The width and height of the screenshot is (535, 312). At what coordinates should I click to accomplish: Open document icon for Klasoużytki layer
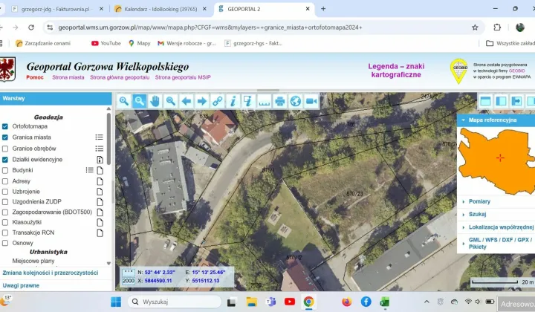(100, 222)
